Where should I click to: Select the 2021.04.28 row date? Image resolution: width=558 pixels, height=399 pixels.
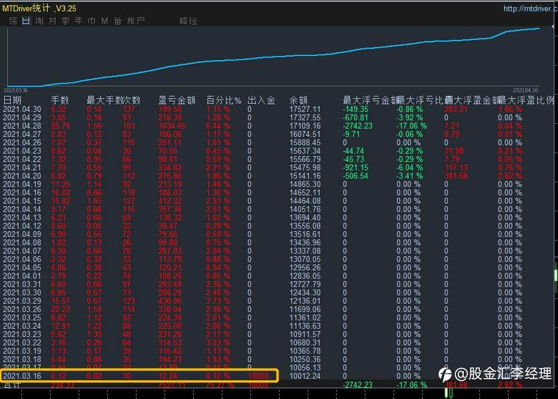click(x=22, y=126)
